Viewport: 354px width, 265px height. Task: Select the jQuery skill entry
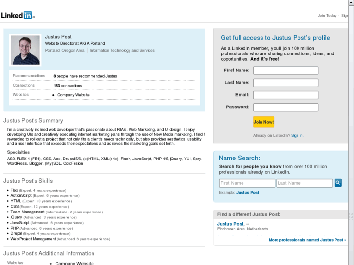point(43,217)
